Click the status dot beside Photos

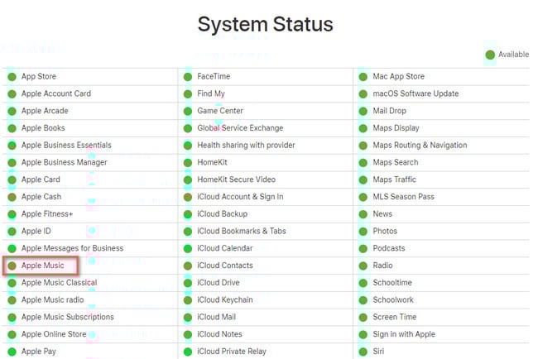[x=363, y=232]
